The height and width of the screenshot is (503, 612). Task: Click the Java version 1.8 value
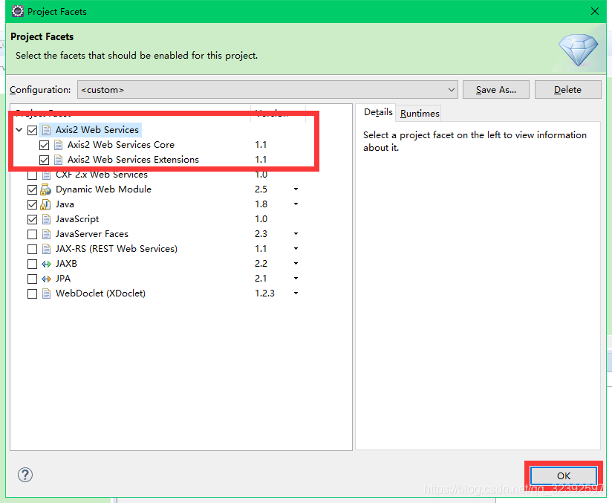[x=261, y=204]
